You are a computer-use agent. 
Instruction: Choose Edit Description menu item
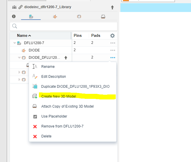(x=73, y=77)
